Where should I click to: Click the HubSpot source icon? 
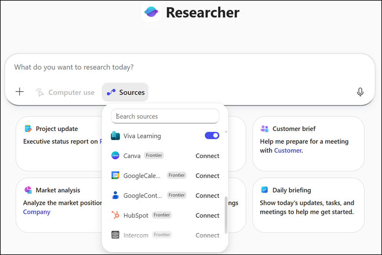pyautogui.click(x=115, y=215)
